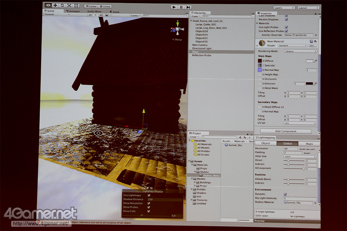Select Sunset_Sky asset
The width and height of the screenshot is (347, 231).
(233, 145)
